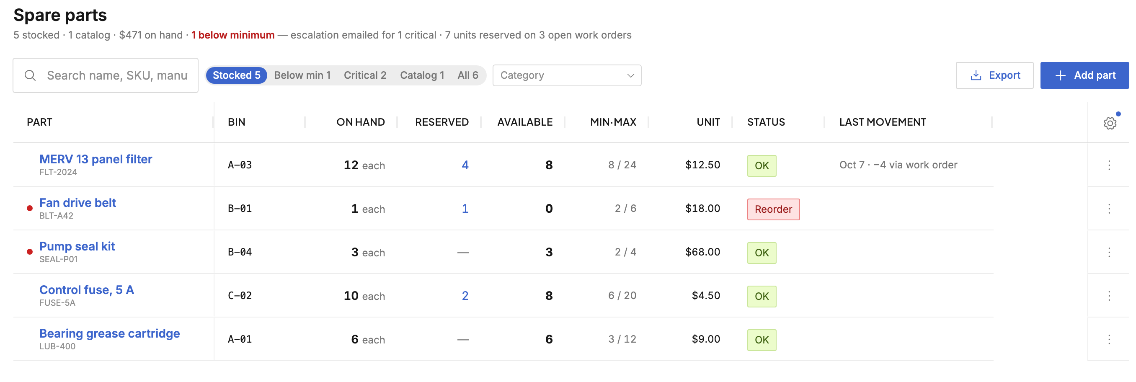Image resolution: width=1136 pixels, height=382 pixels.
Task: Open column settings gear icon
Action: pyautogui.click(x=1110, y=123)
